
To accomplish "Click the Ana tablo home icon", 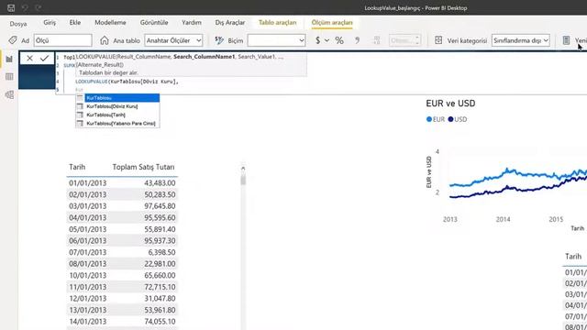I will pos(105,40).
